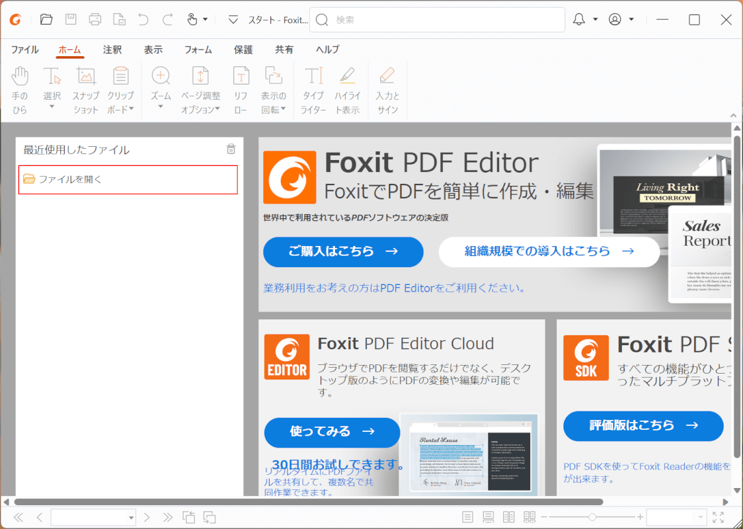This screenshot has height=529, width=743.
Task: Open the customize quick access toolbar menu
Action: 233,20
